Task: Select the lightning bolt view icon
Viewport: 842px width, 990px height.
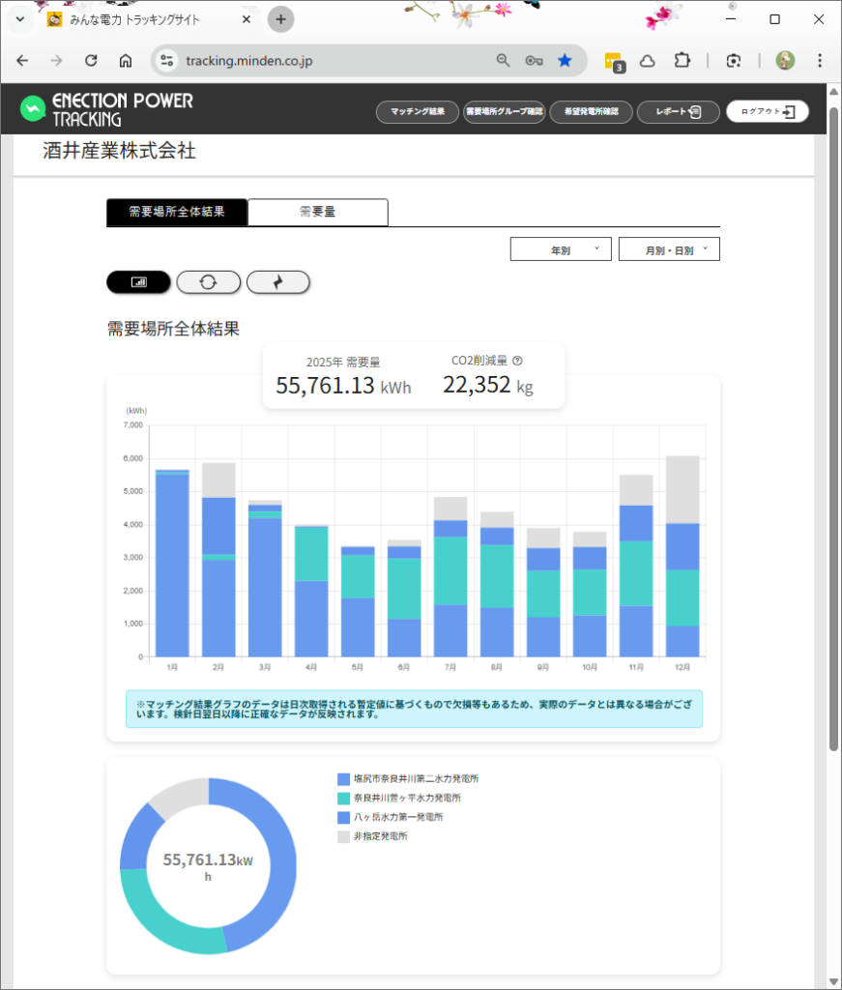Action: click(278, 281)
